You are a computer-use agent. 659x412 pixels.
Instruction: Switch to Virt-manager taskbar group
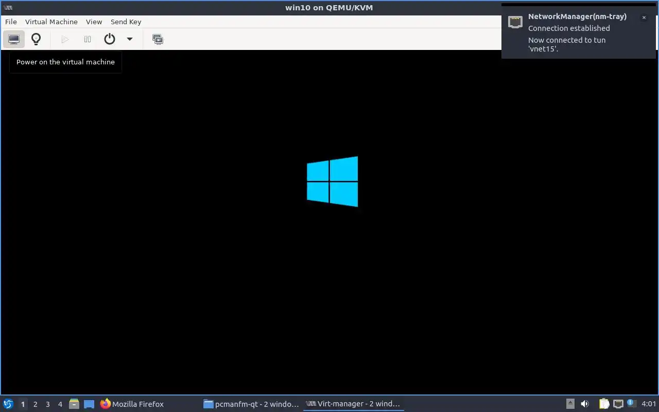pyautogui.click(x=353, y=404)
